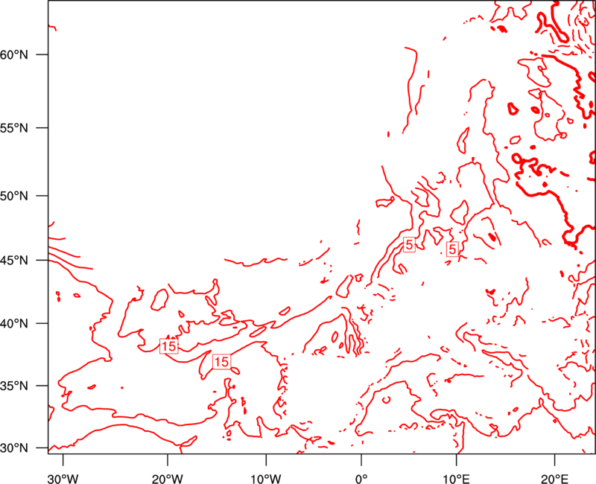Click the 30°N latitude axis label
Image resolution: width=596 pixels, height=484 pixels.
[x=14, y=448]
